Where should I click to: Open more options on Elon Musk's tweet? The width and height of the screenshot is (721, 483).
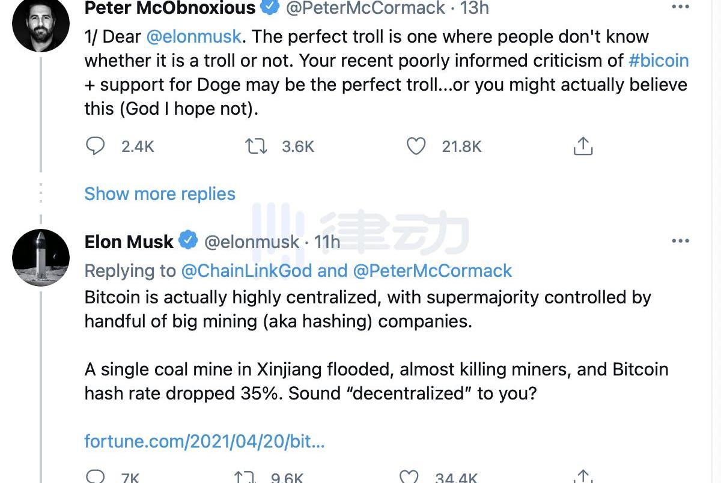680,241
